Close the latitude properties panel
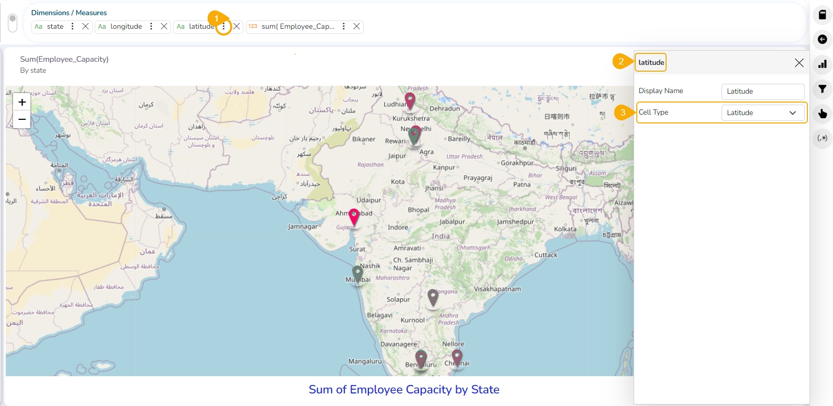Screen dimensions: 833x406 [799, 63]
